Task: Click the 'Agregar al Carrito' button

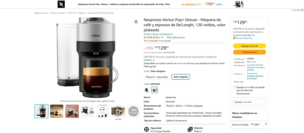Action: [x=249, y=46]
